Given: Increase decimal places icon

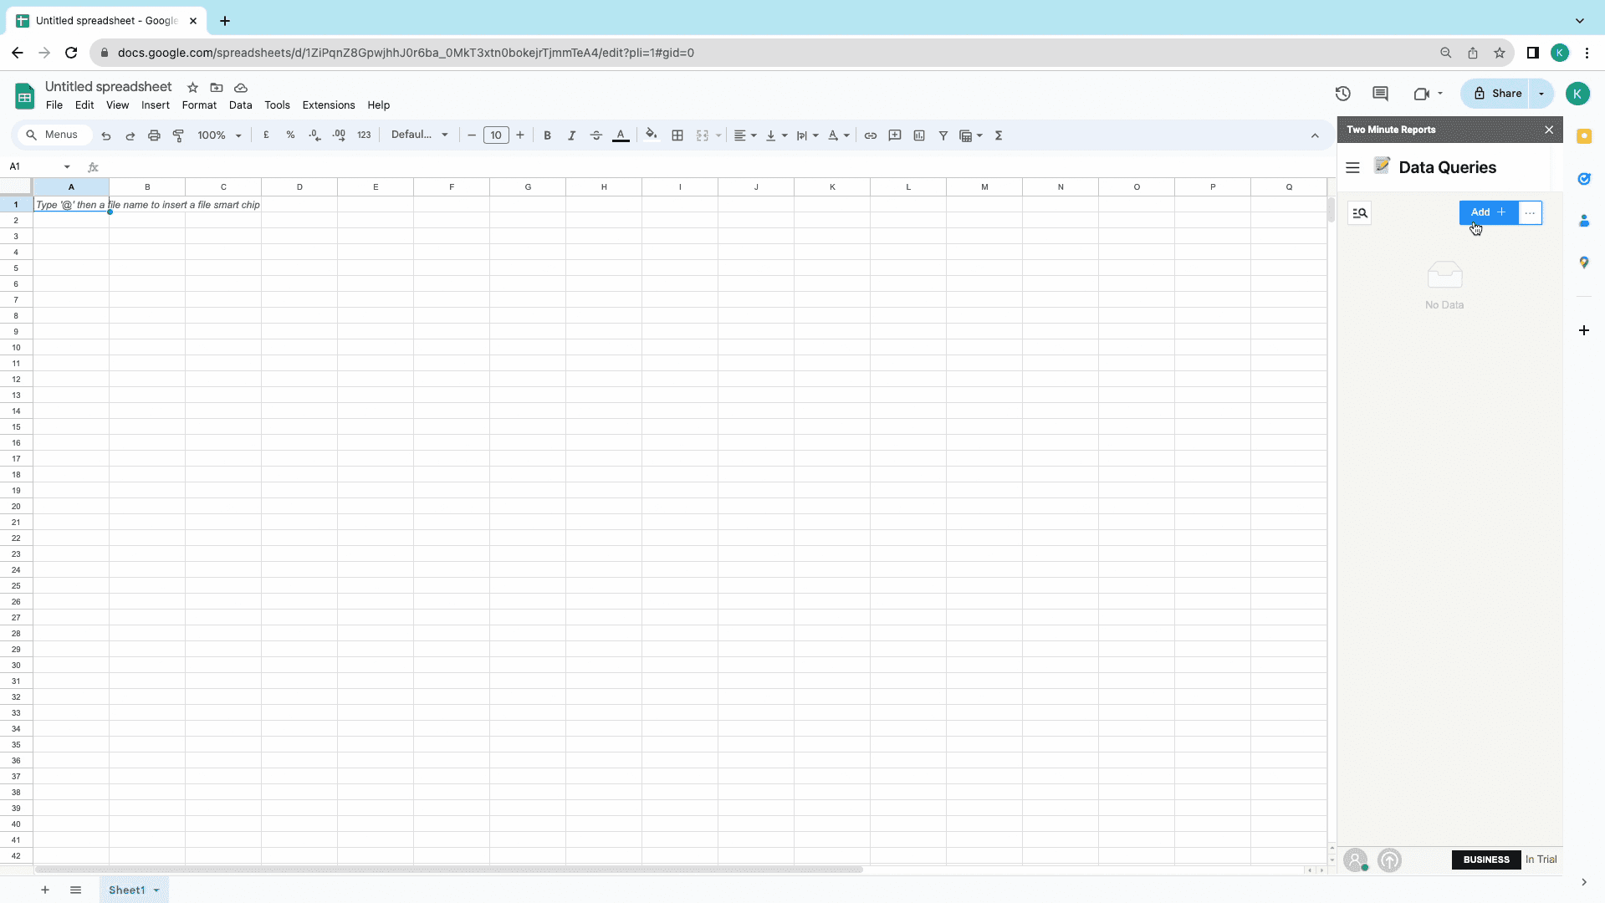Looking at the screenshot, I should click(x=339, y=135).
